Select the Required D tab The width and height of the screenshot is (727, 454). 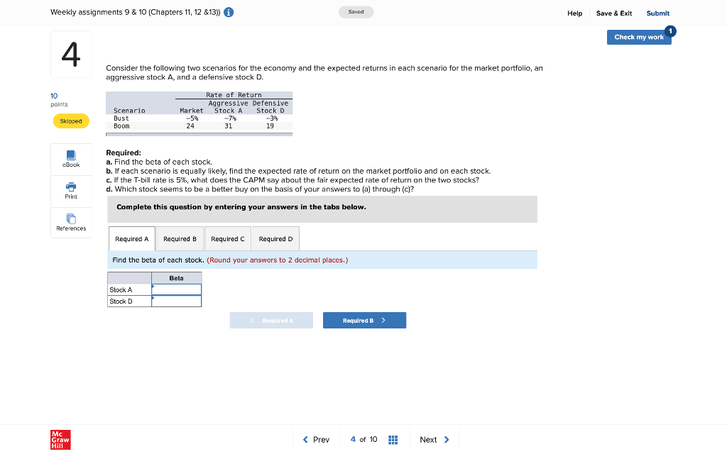(275, 238)
